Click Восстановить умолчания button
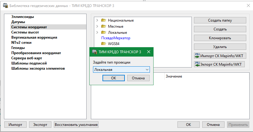Screen dimensions: 253x132 76,125
